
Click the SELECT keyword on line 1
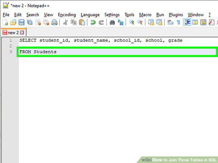point(28,40)
